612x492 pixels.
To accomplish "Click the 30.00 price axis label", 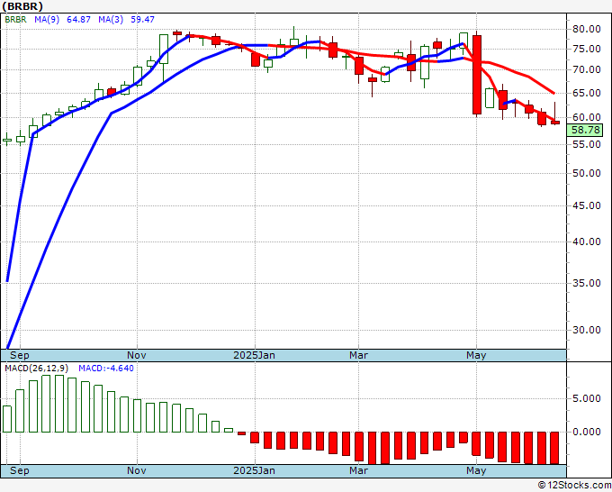I will (x=586, y=330).
